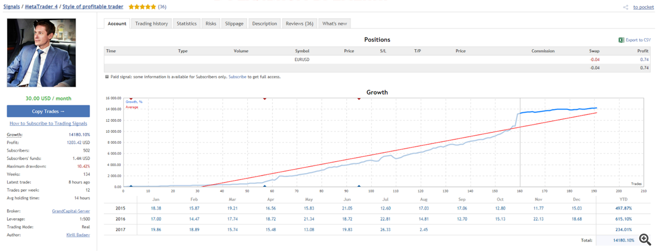Open the What's new tab

335,24
